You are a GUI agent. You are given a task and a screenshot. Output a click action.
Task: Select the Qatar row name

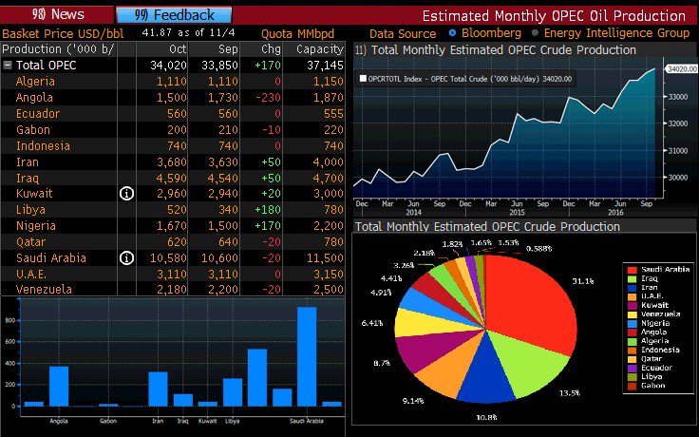click(x=30, y=241)
